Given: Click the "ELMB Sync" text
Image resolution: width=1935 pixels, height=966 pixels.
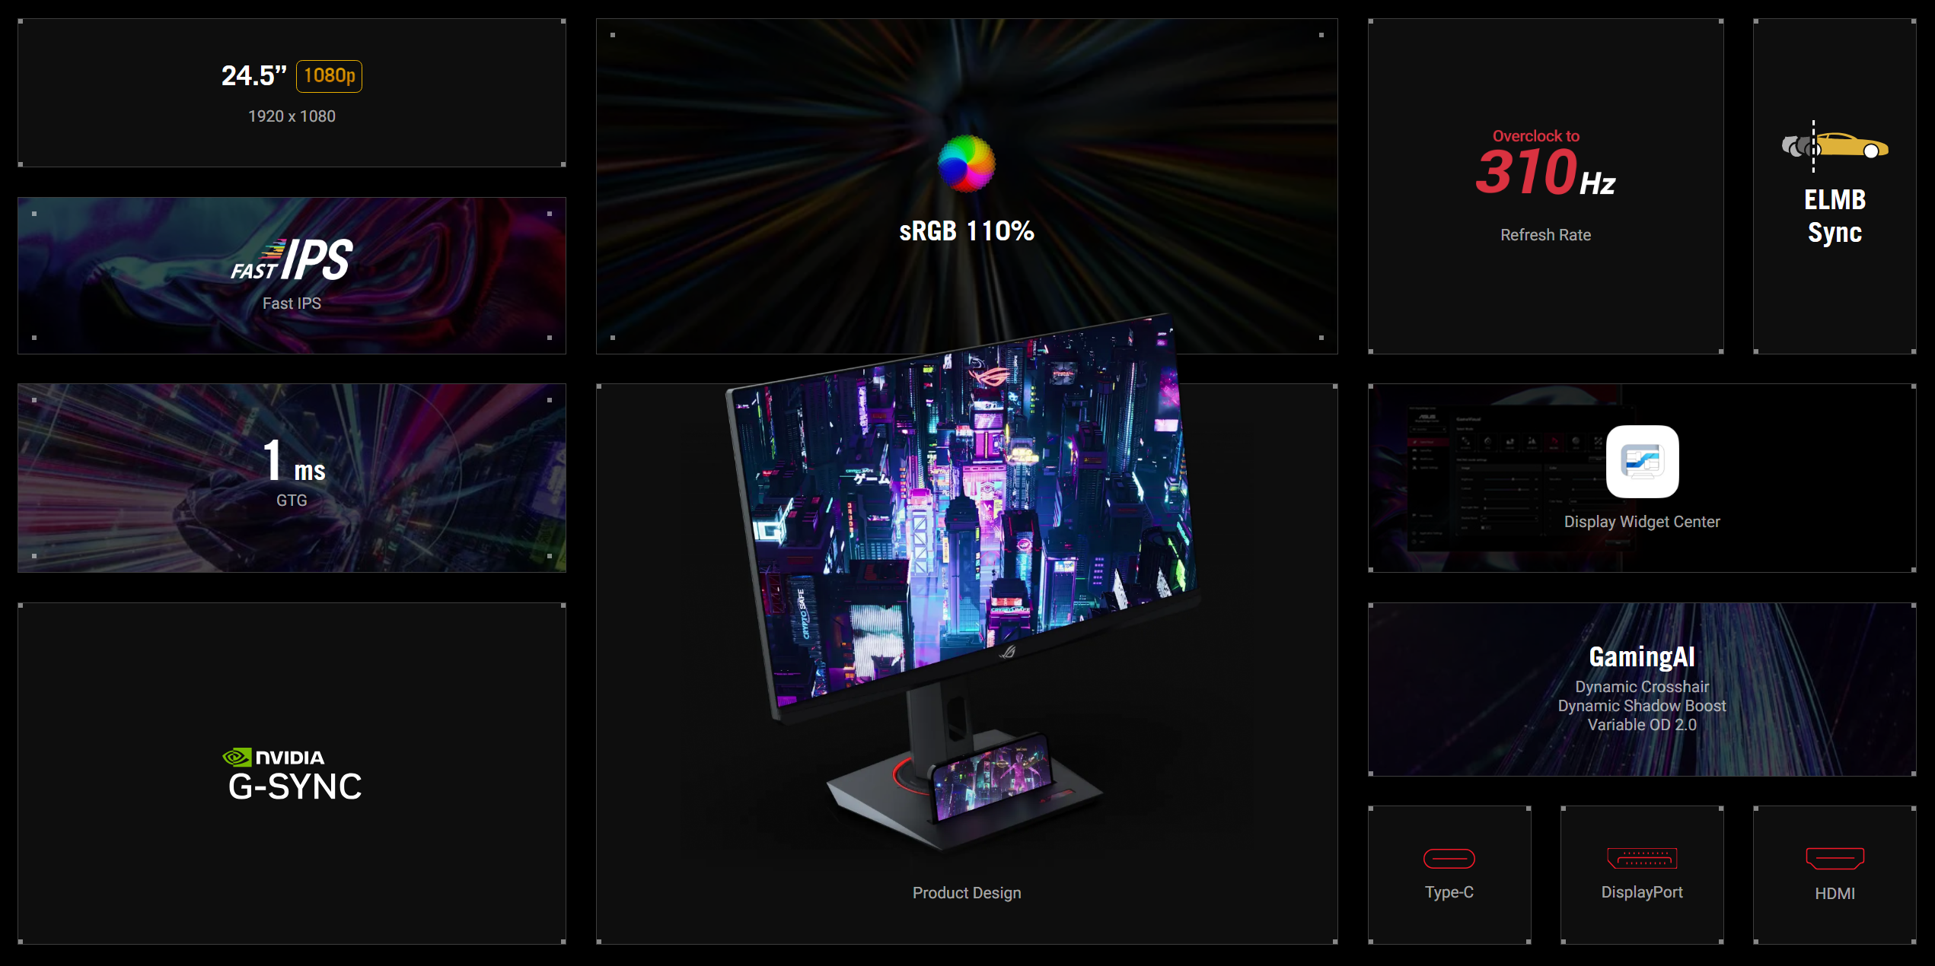Looking at the screenshot, I should click(1835, 216).
